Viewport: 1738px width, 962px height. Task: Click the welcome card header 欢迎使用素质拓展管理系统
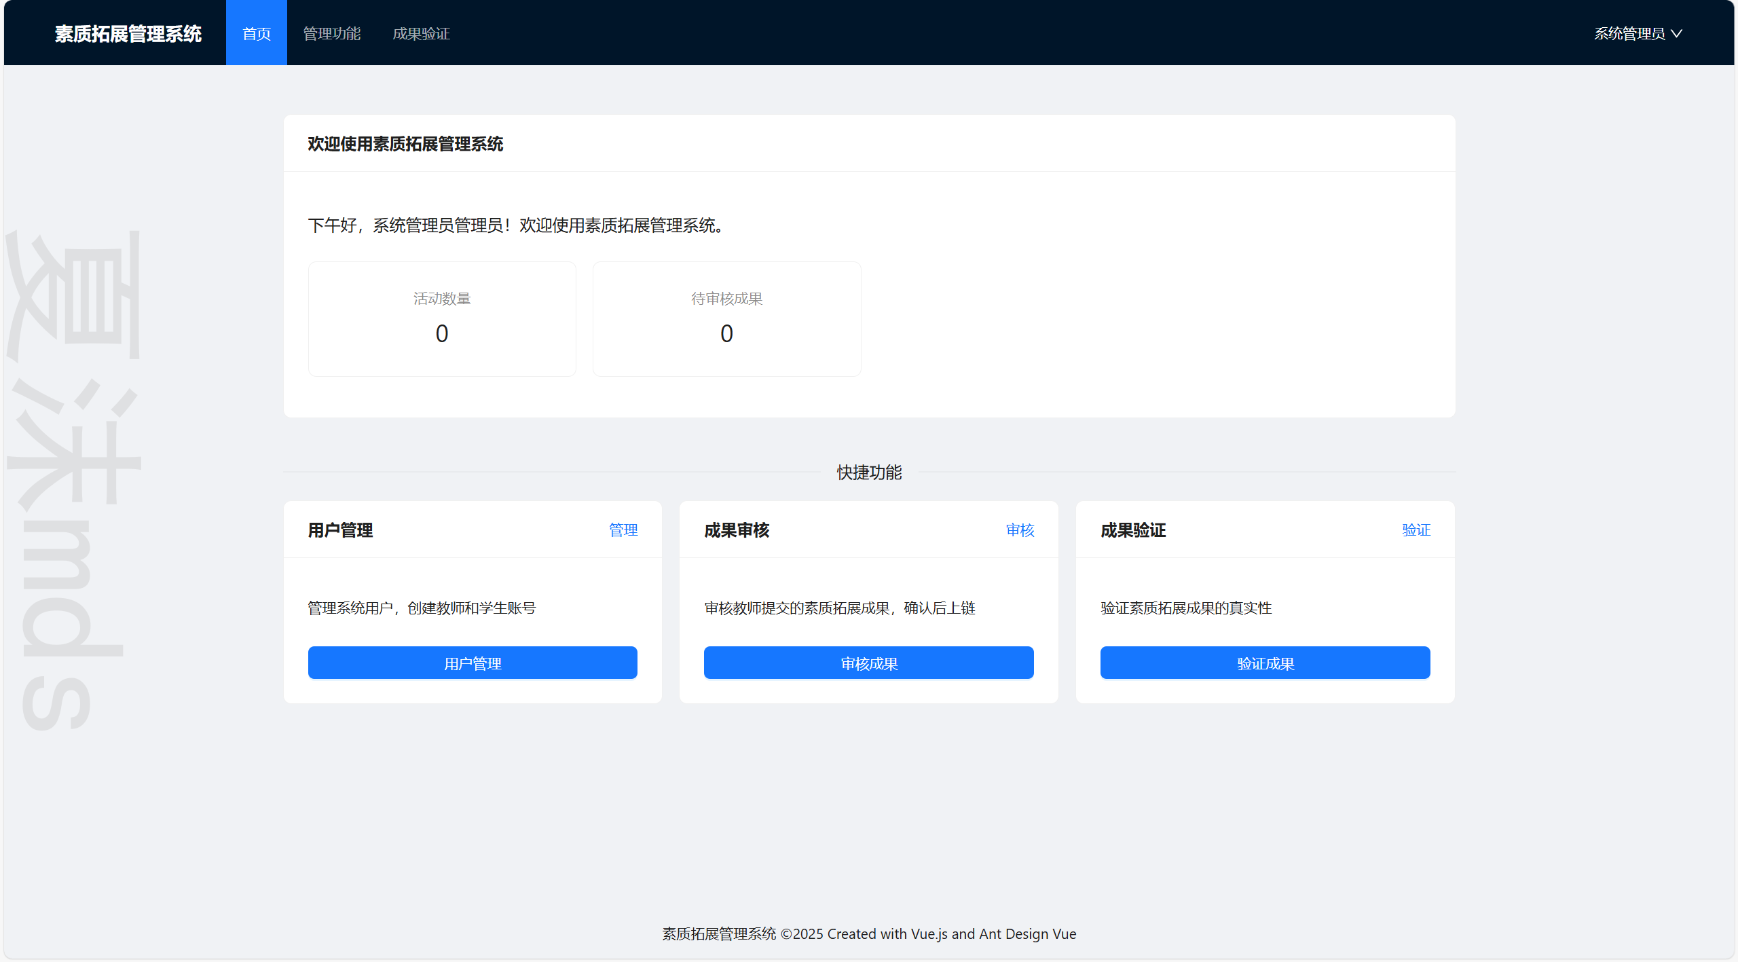coord(405,144)
